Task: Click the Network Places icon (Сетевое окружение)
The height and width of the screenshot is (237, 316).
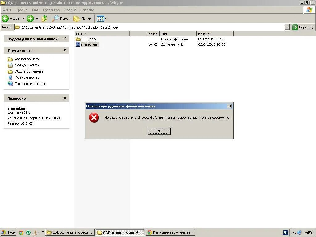Action: coord(10,84)
